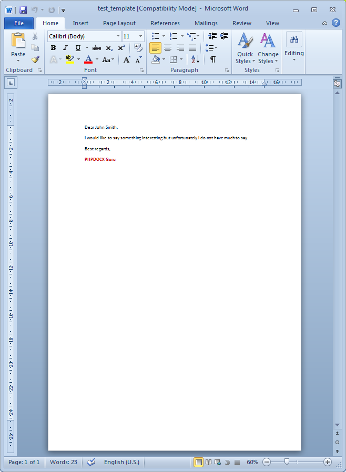Image resolution: width=346 pixels, height=472 pixels.
Task: Apply the red font color
Action: [x=88, y=59]
